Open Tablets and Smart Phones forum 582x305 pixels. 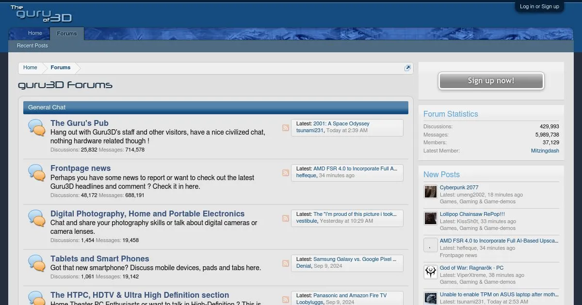click(100, 259)
